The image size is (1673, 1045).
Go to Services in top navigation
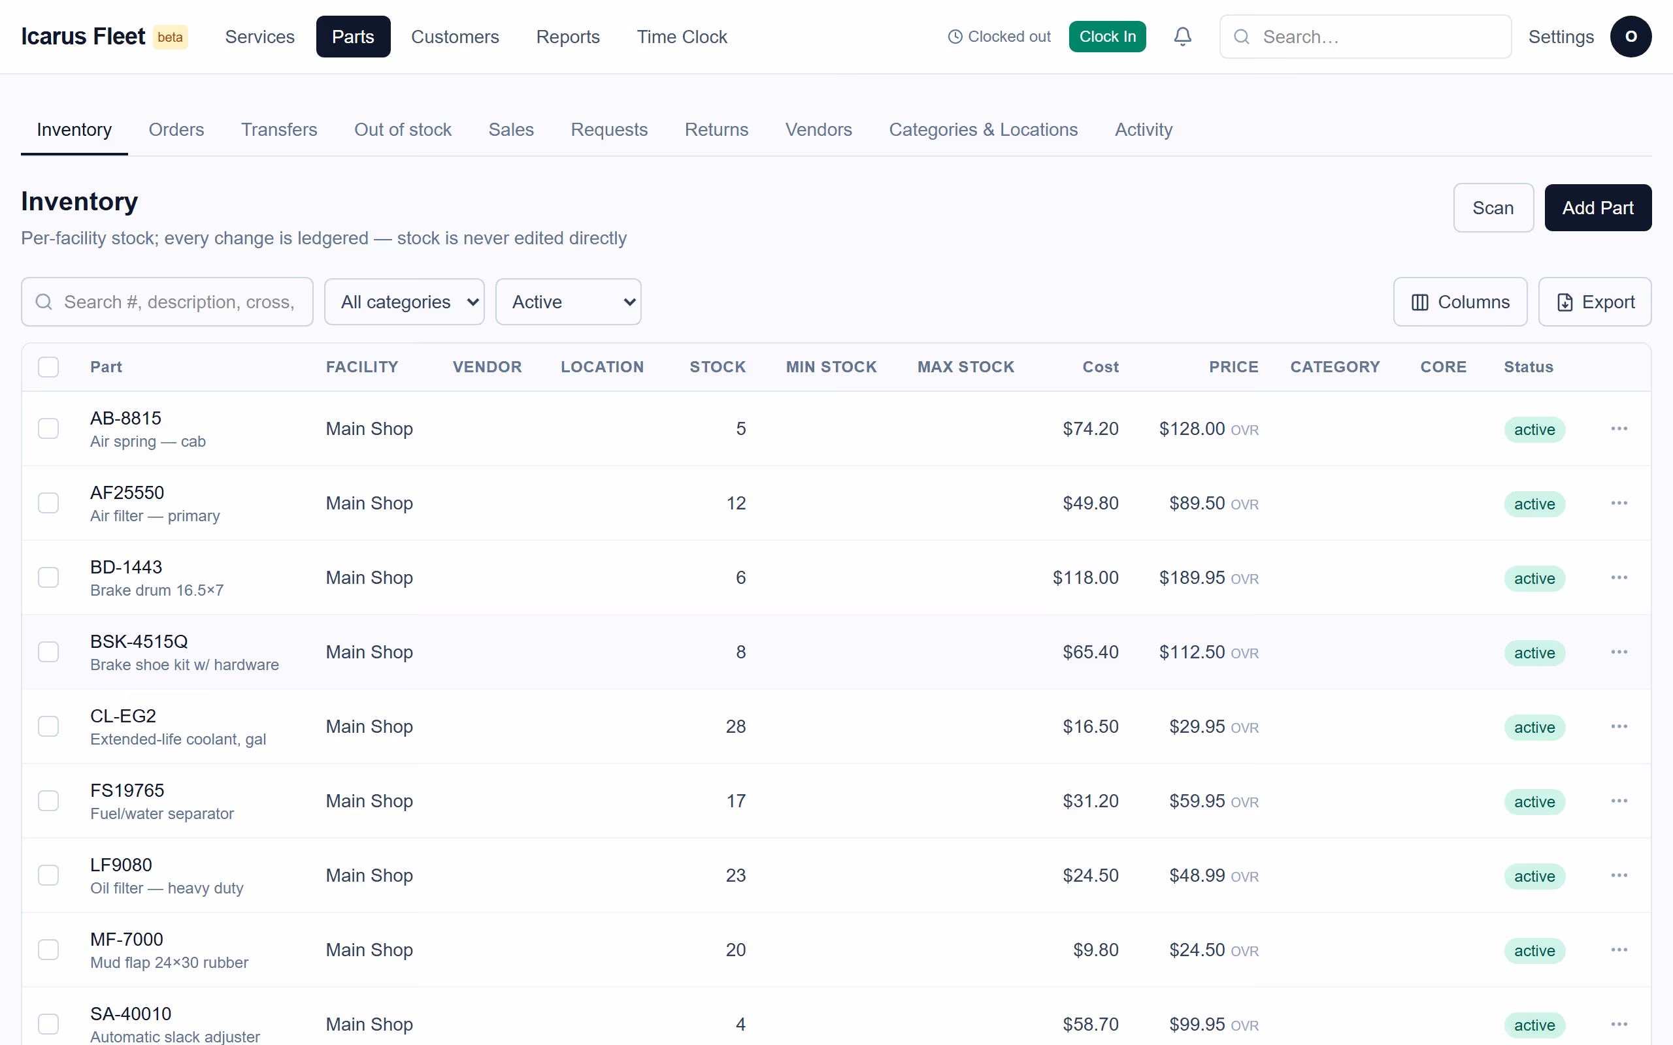260,37
